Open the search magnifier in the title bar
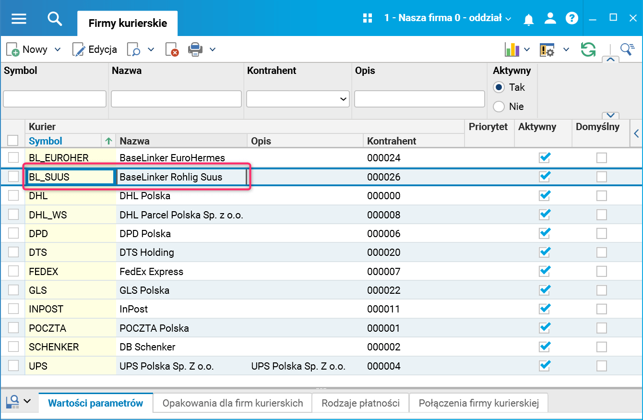The image size is (643, 420). (55, 19)
